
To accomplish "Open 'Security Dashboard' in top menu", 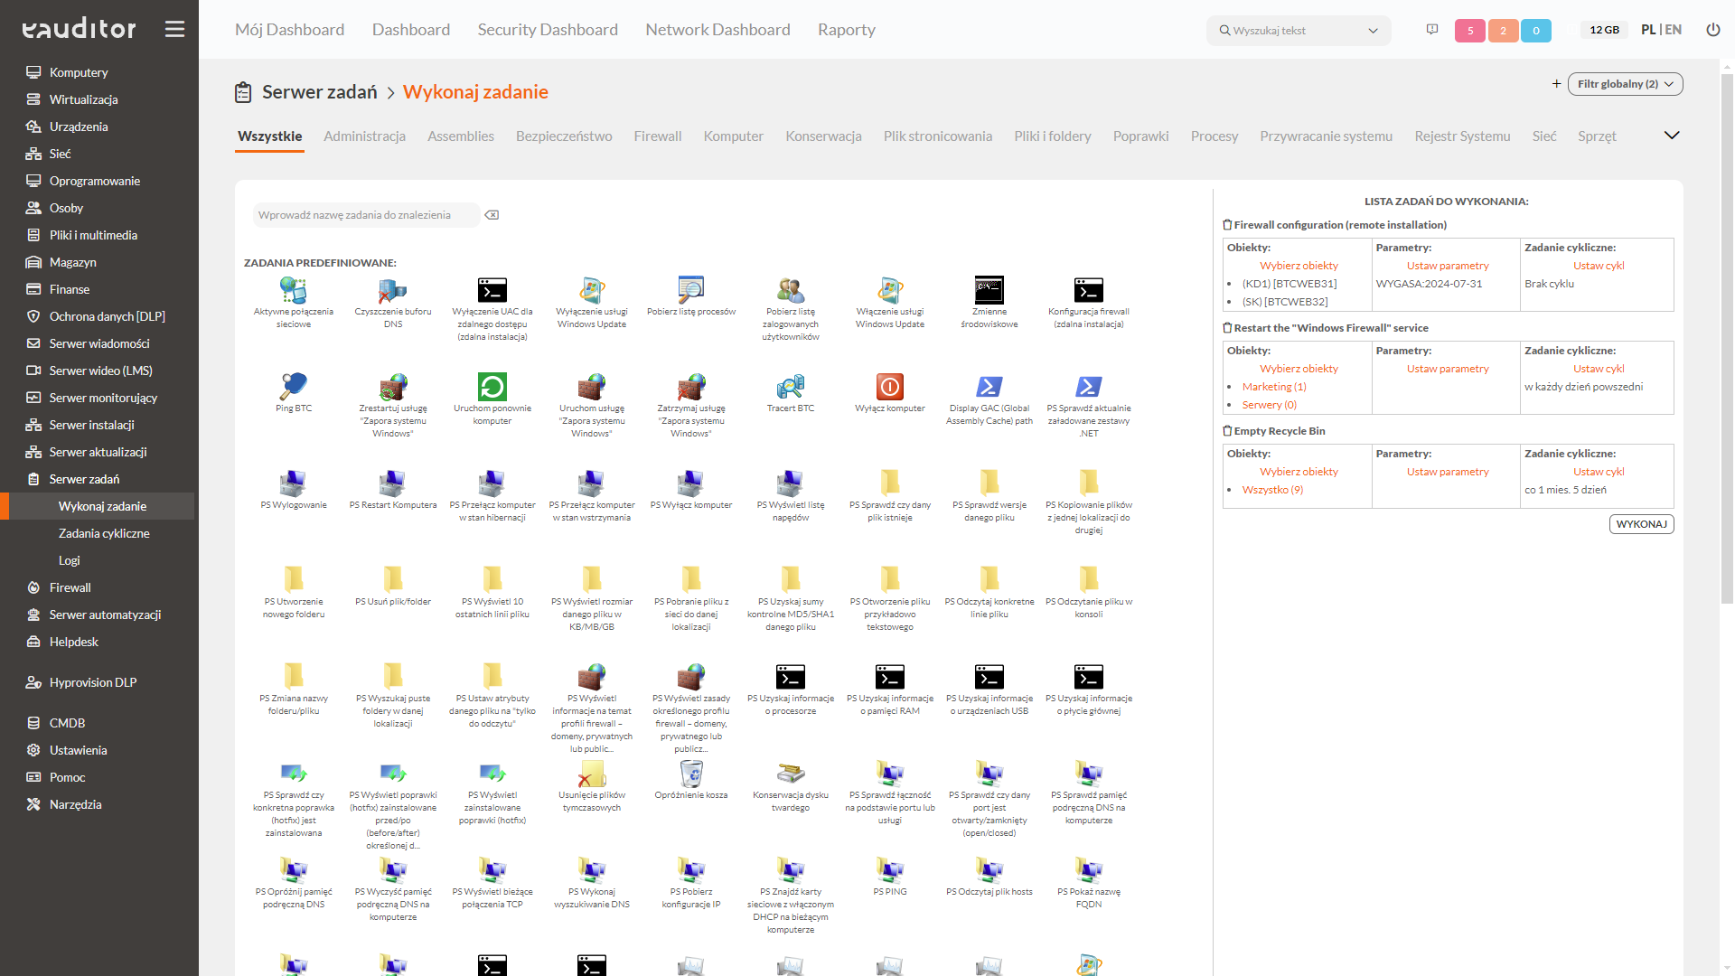I will 548,30.
